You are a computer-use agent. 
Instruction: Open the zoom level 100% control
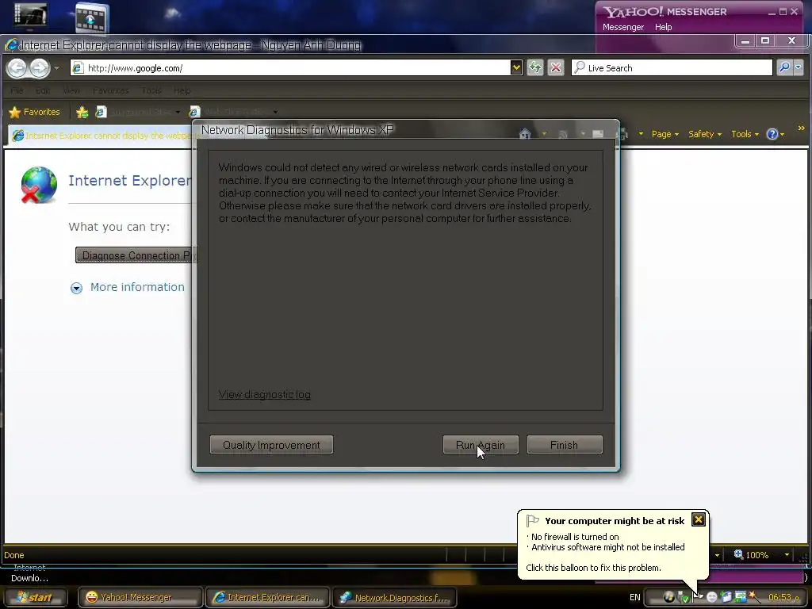pyautogui.click(x=752, y=554)
